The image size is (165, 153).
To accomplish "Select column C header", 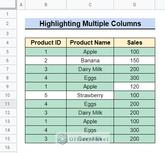I will [x=90, y=5].
